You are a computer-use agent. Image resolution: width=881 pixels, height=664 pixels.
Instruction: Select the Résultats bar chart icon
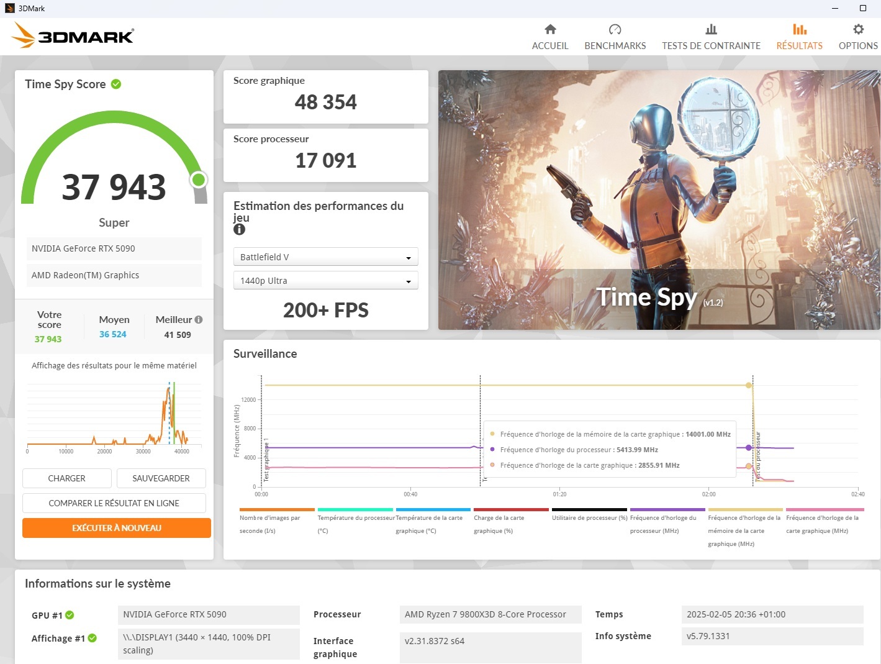click(800, 29)
